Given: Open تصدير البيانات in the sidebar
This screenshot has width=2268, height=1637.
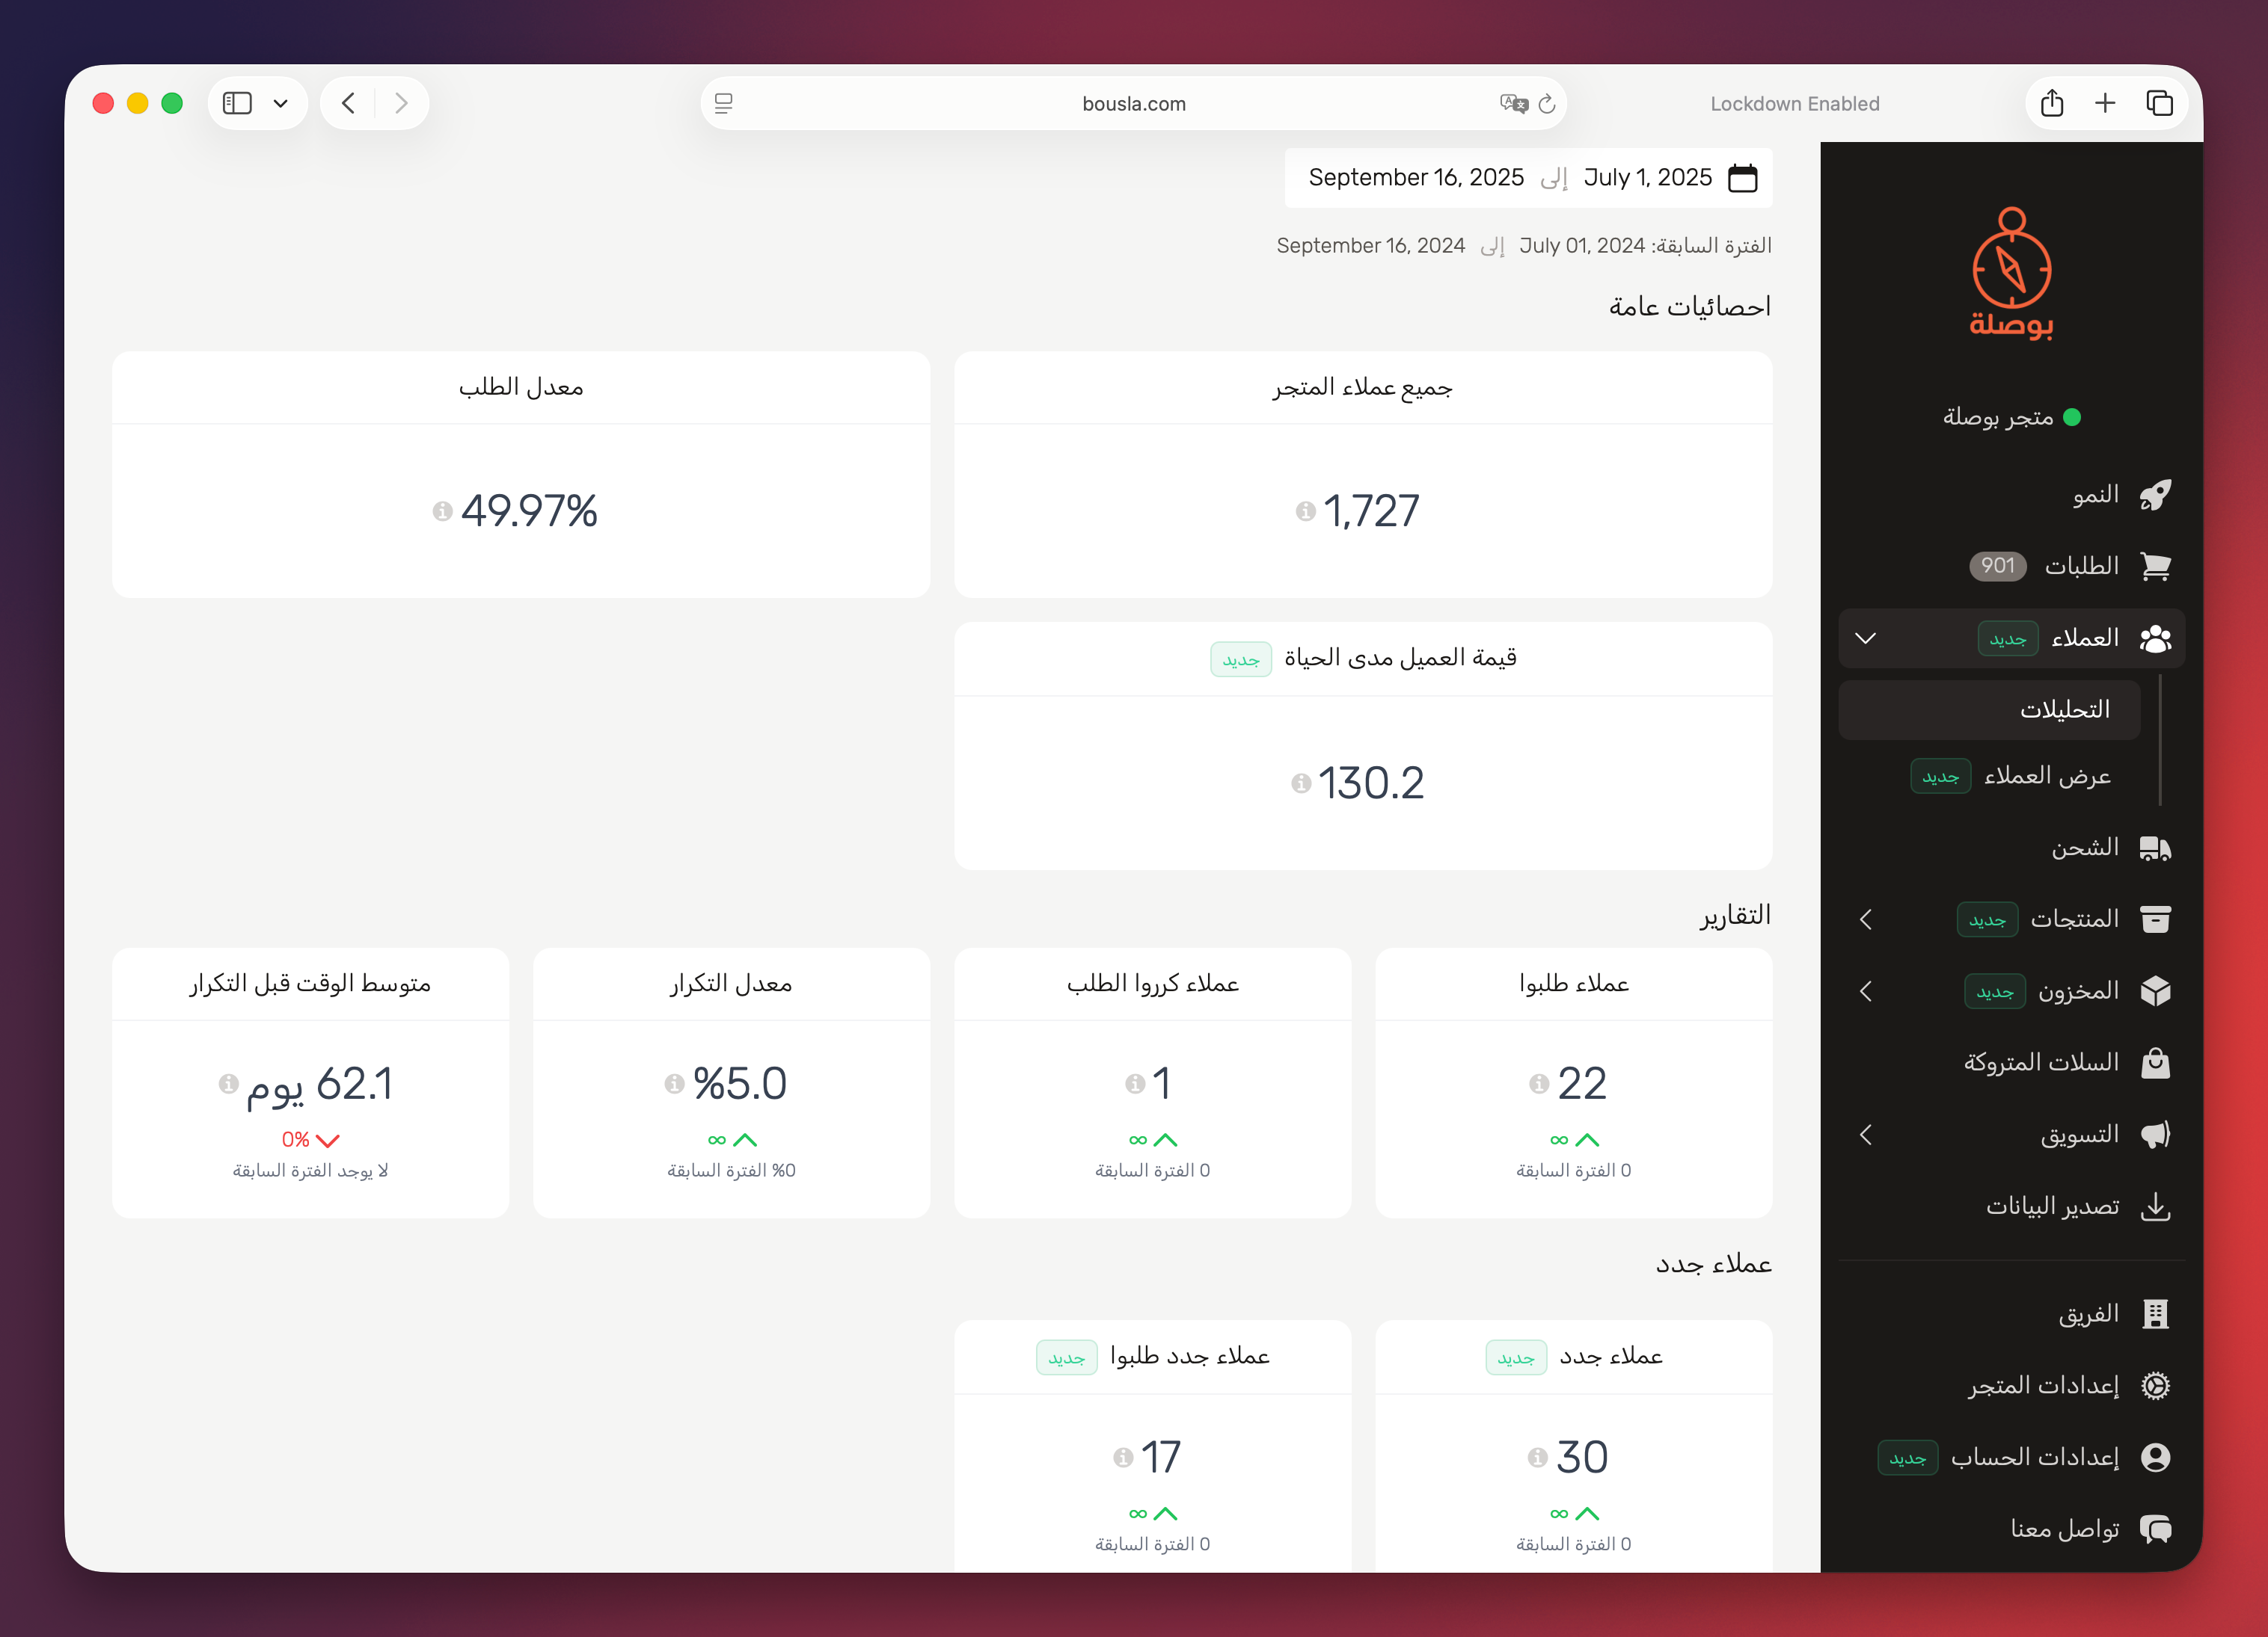Looking at the screenshot, I should [2052, 1206].
